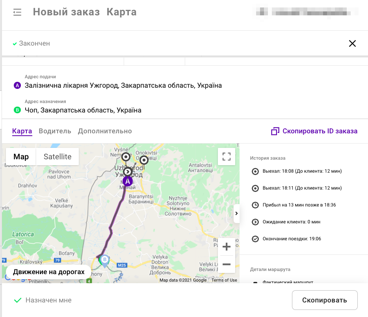Click the Окончание поездки checkmark icon
Screen dimensions: 368x317
255,239
